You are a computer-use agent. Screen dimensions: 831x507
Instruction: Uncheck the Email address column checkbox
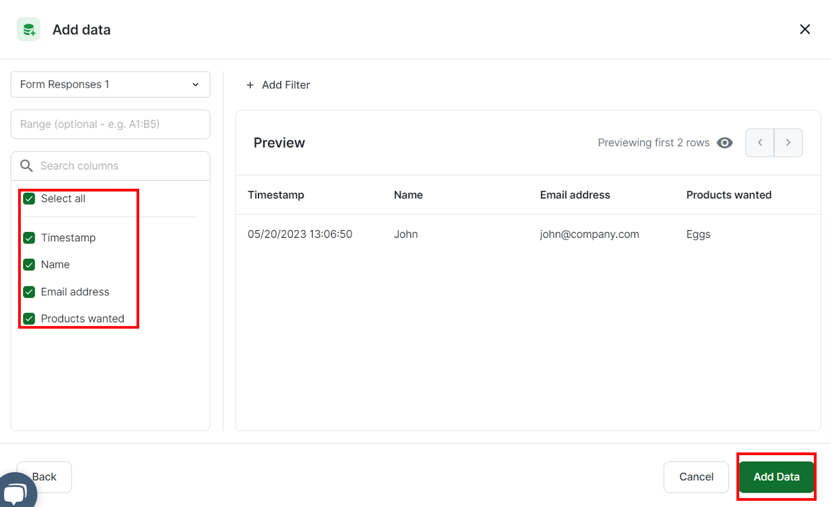[x=29, y=292]
